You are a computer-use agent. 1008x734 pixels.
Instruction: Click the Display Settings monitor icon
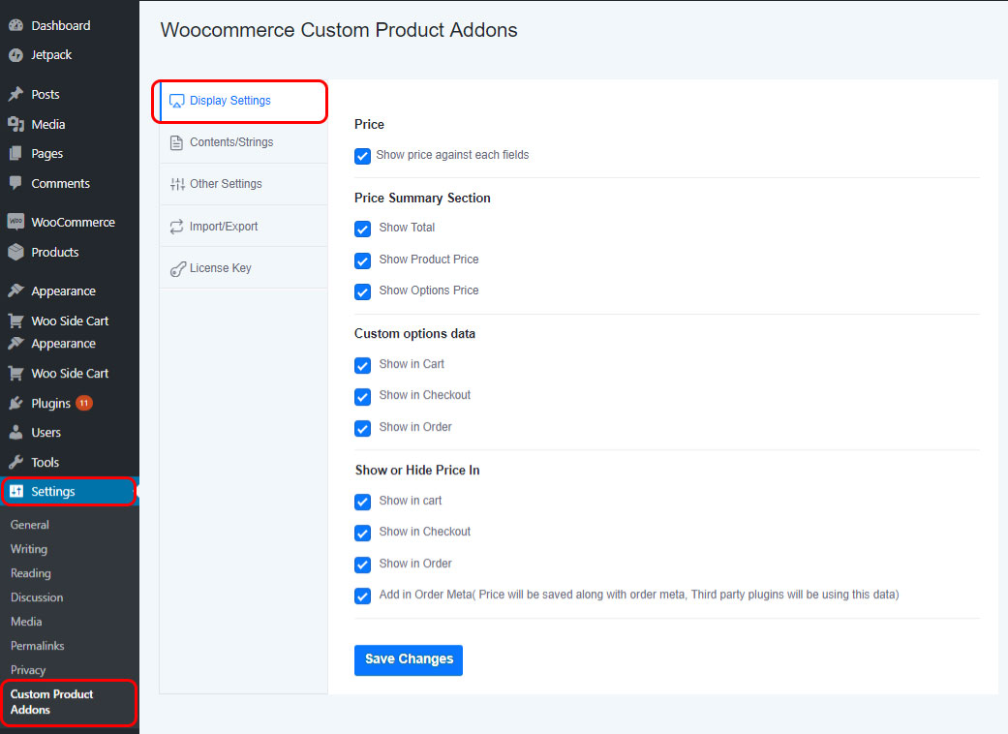pos(177,101)
